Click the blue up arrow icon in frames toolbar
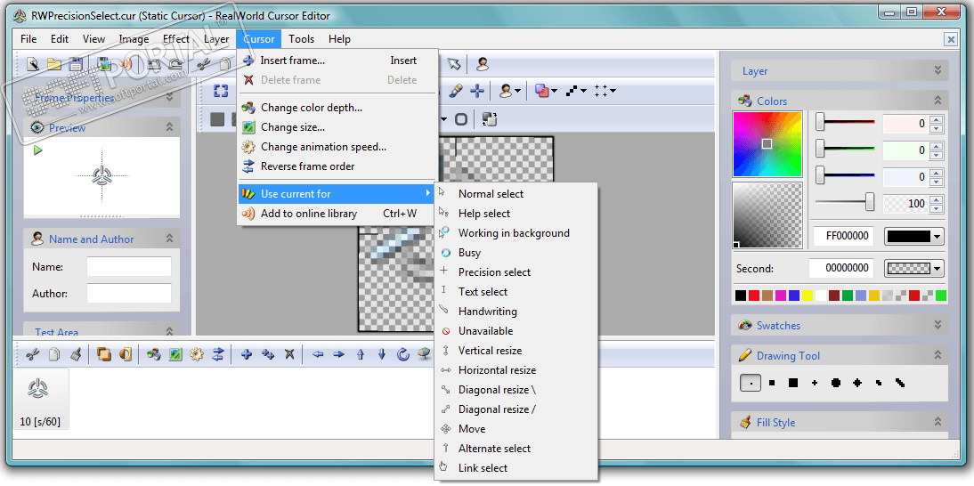The height and width of the screenshot is (486, 974). pyautogui.click(x=361, y=354)
